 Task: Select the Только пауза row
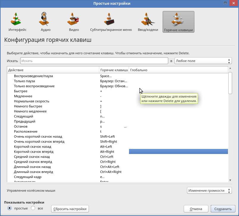point(117,81)
